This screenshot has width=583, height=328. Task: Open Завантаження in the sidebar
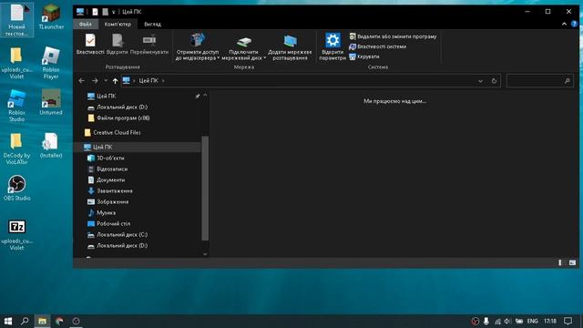[x=110, y=190]
